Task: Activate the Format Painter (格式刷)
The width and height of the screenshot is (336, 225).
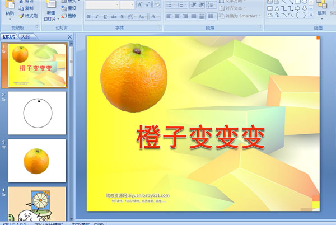Action: point(28,16)
